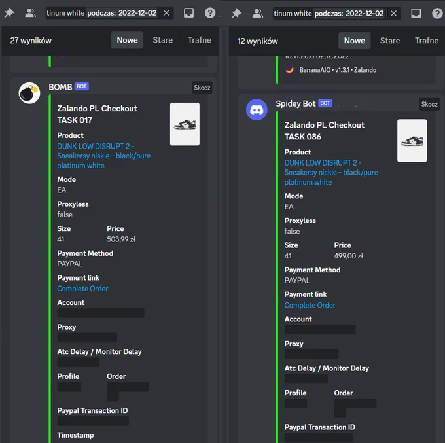Click Skocz button on BOMB message

(x=202, y=88)
